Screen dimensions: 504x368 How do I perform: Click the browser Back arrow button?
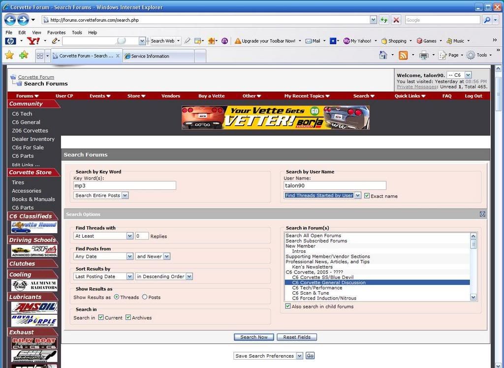tap(10, 20)
